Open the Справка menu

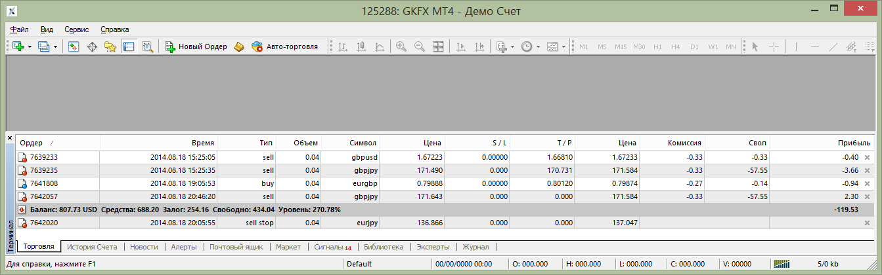point(115,29)
